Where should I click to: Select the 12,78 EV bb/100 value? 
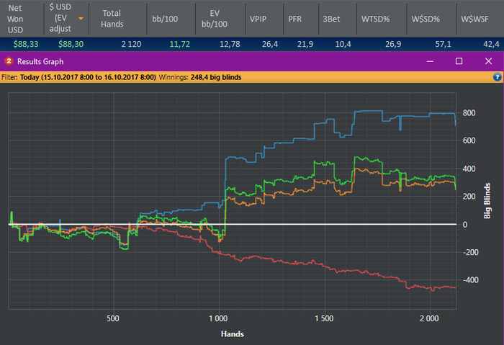(230, 44)
